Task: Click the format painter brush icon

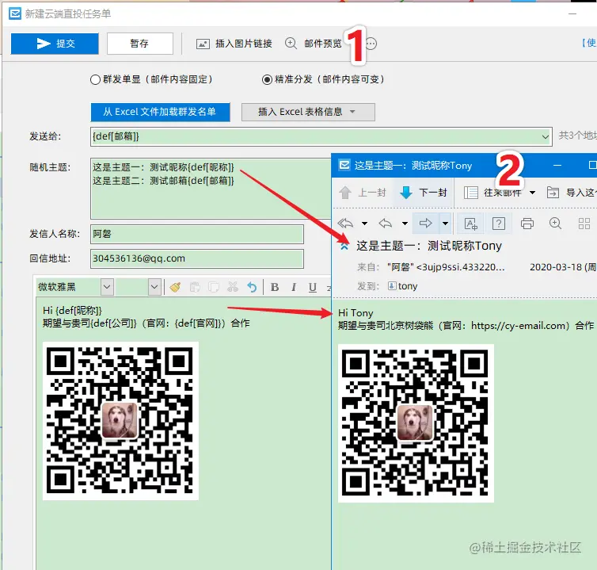Action: point(175,287)
